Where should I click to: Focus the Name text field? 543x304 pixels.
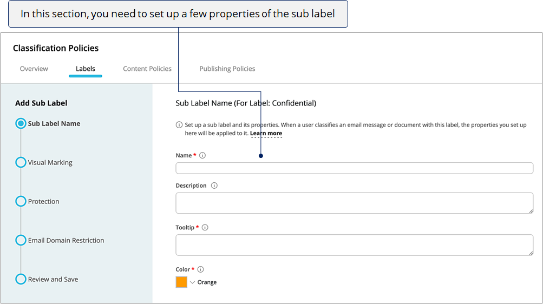point(354,168)
